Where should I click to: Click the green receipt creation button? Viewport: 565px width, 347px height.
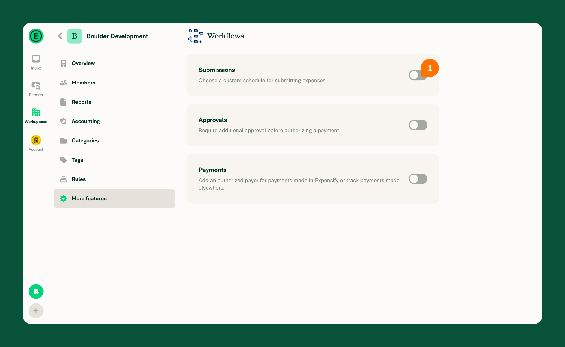[36, 291]
